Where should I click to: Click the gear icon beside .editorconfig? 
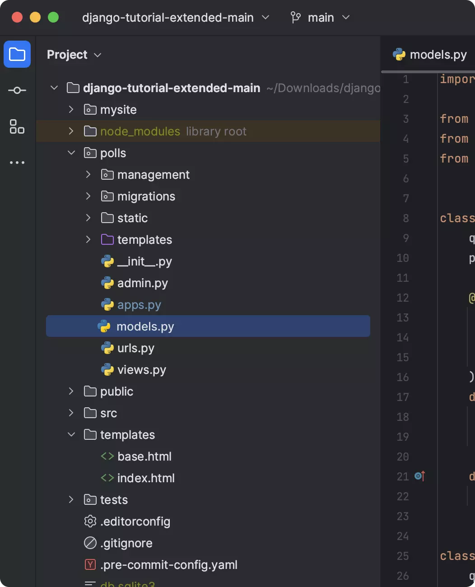(90, 521)
